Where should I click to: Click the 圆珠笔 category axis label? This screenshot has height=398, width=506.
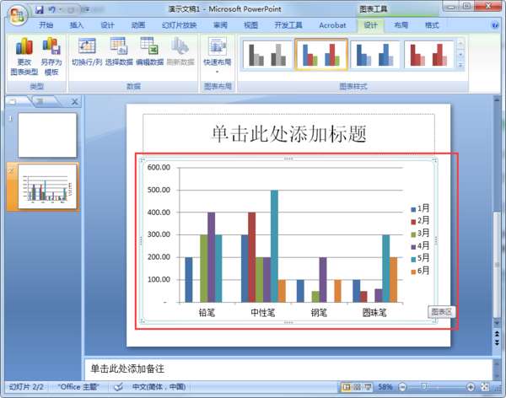tap(374, 313)
